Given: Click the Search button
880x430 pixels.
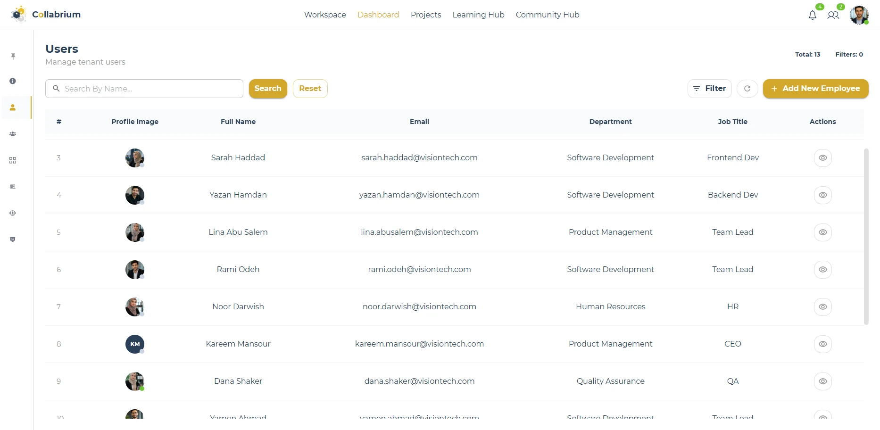Looking at the screenshot, I should coord(268,89).
